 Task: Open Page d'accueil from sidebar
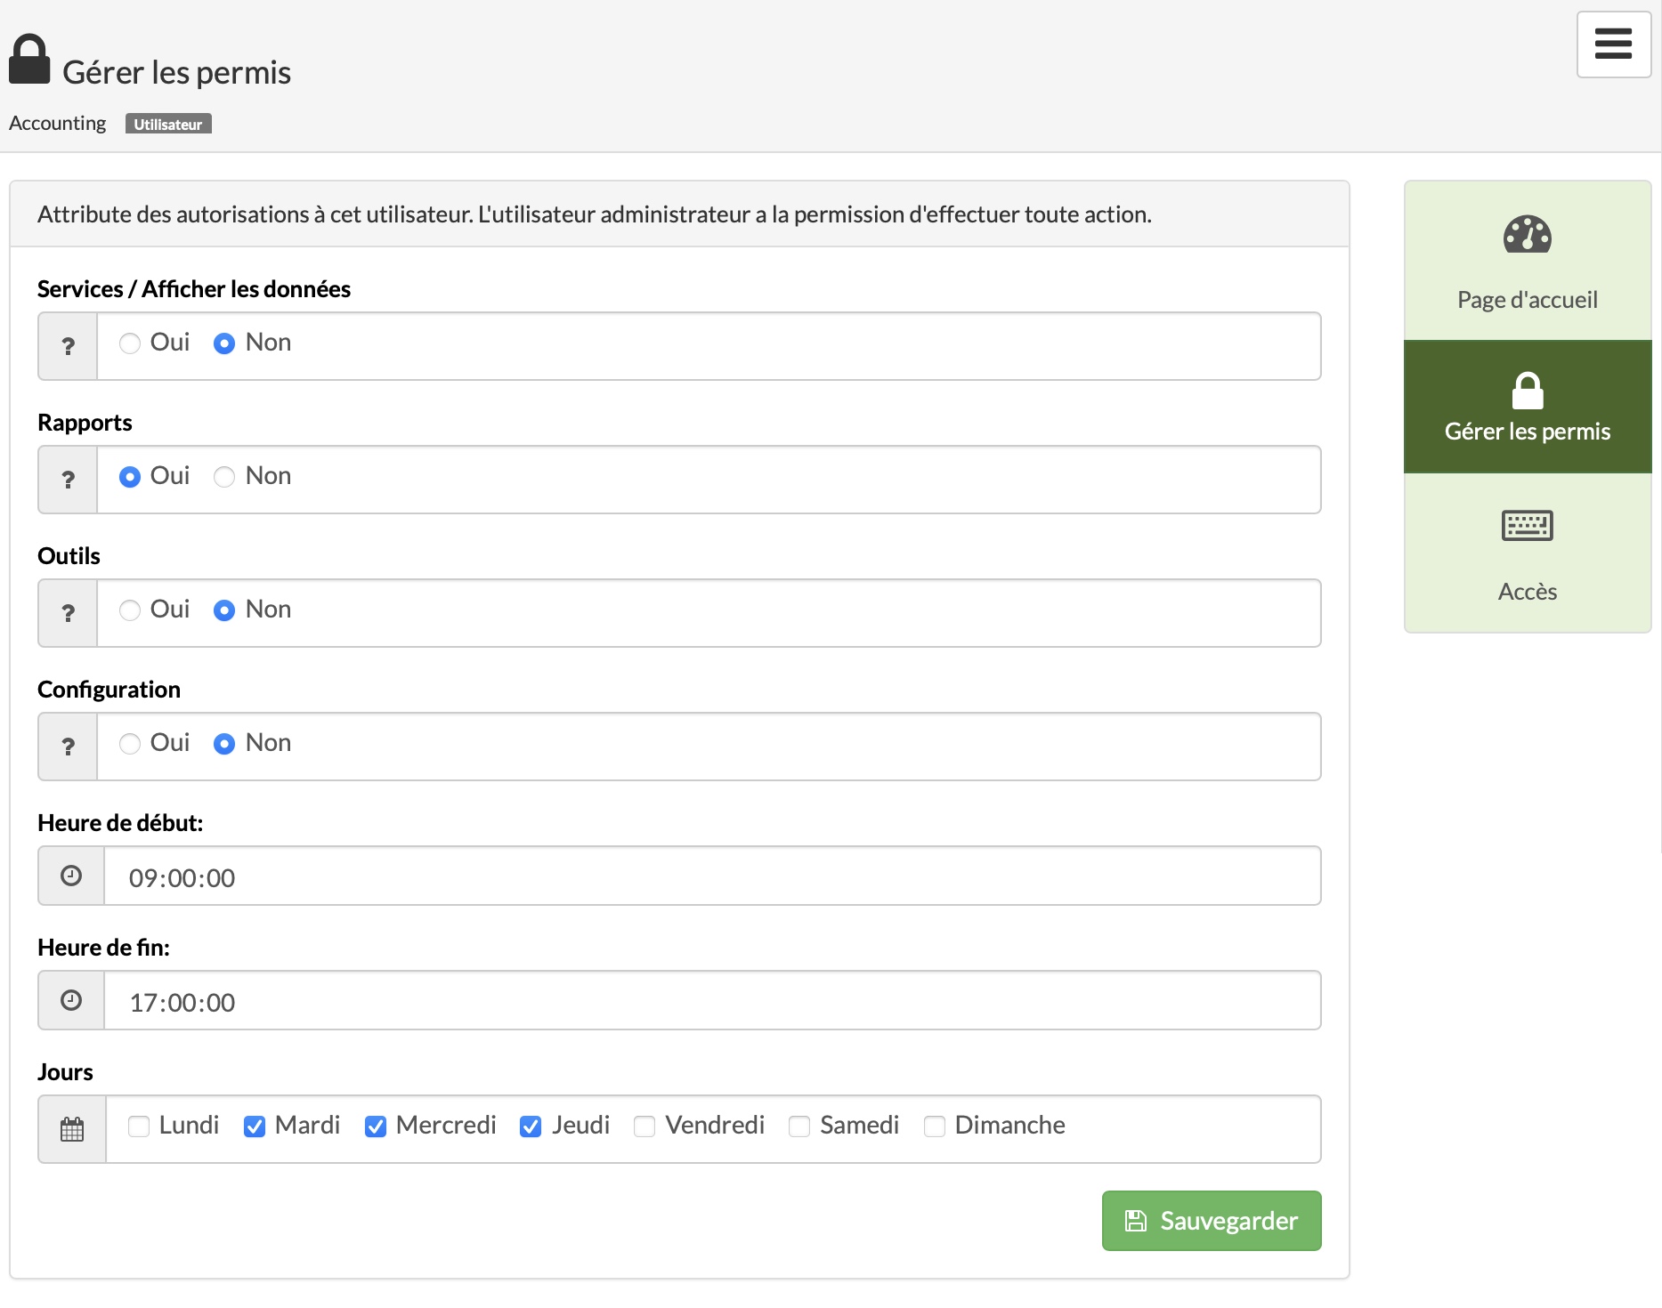(1528, 261)
